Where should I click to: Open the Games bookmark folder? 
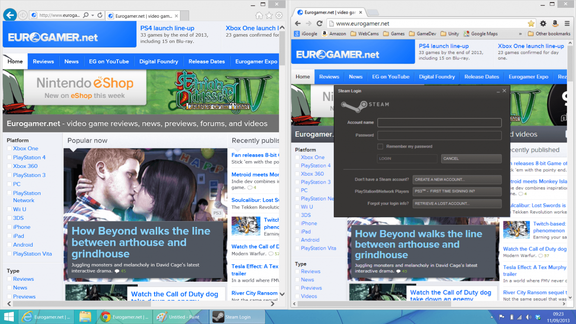(x=394, y=34)
